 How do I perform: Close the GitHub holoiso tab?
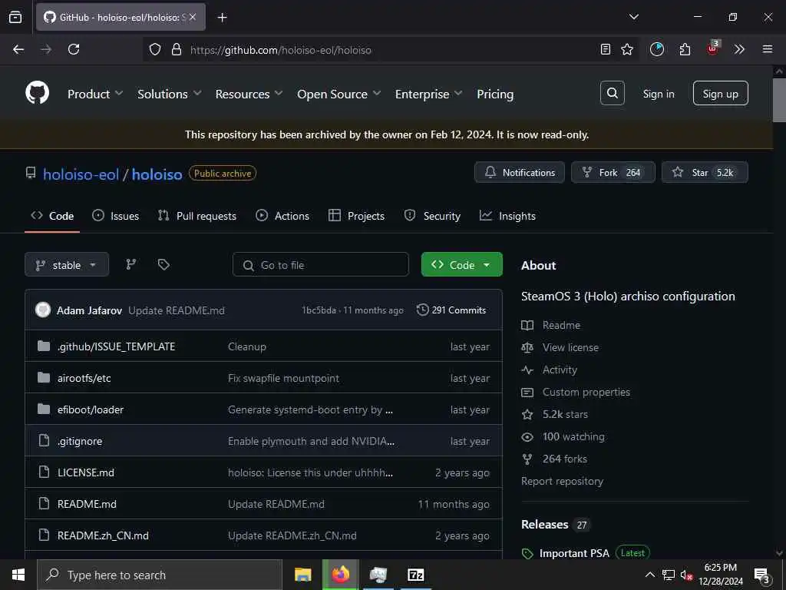tap(193, 17)
